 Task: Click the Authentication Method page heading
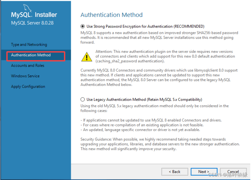(111, 15)
